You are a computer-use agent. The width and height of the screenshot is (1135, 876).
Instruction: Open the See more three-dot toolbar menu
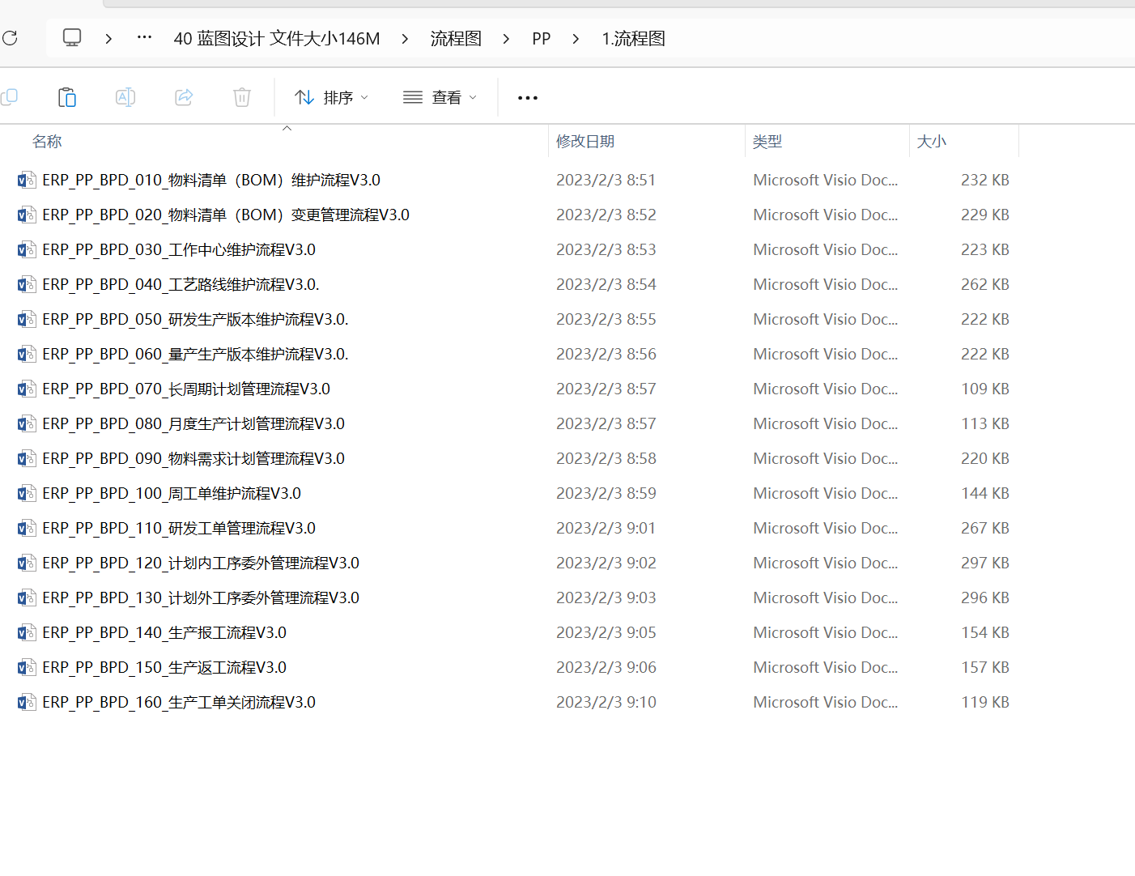click(x=527, y=98)
